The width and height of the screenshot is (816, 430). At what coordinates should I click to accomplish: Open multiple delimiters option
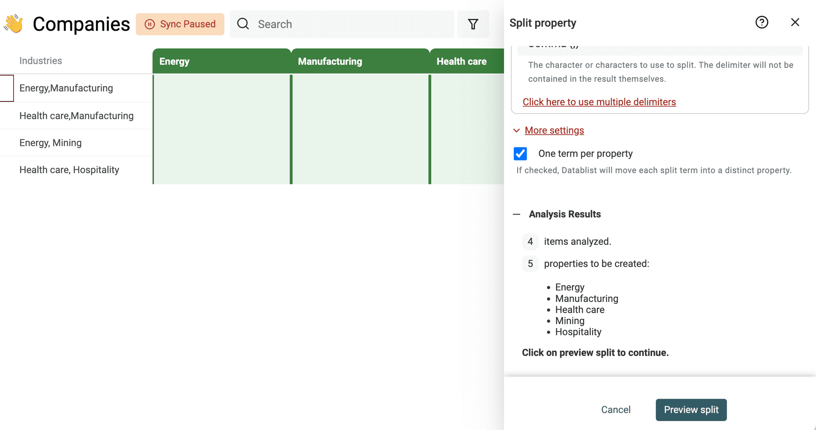[x=599, y=102]
